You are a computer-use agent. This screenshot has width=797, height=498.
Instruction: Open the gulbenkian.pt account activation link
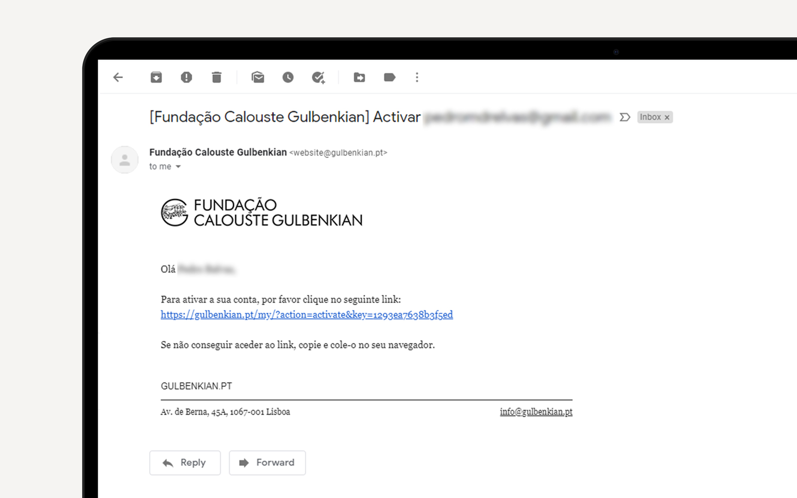[307, 315]
